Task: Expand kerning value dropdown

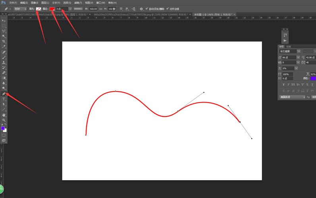Action: click(x=298, y=63)
